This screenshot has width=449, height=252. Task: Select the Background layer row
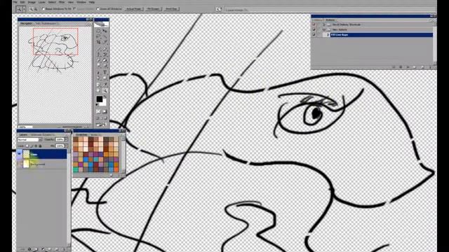pos(42,164)
